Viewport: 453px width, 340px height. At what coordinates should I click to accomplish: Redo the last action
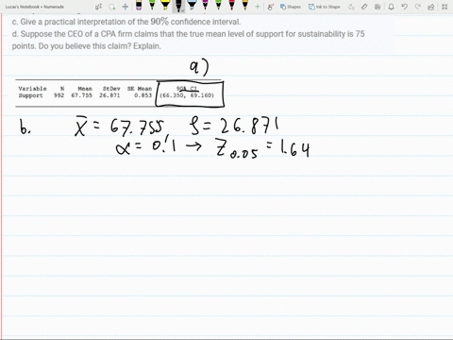click(418, 7)
